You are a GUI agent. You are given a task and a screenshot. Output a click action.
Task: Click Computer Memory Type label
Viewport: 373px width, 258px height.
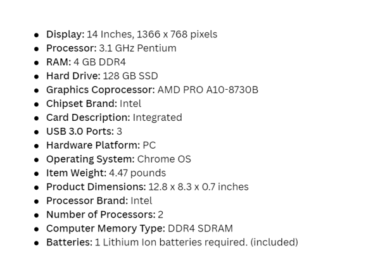[x=106, y=229]
